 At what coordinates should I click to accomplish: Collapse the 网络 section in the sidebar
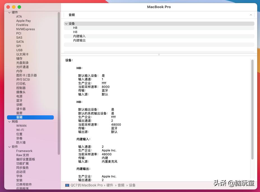10,121
